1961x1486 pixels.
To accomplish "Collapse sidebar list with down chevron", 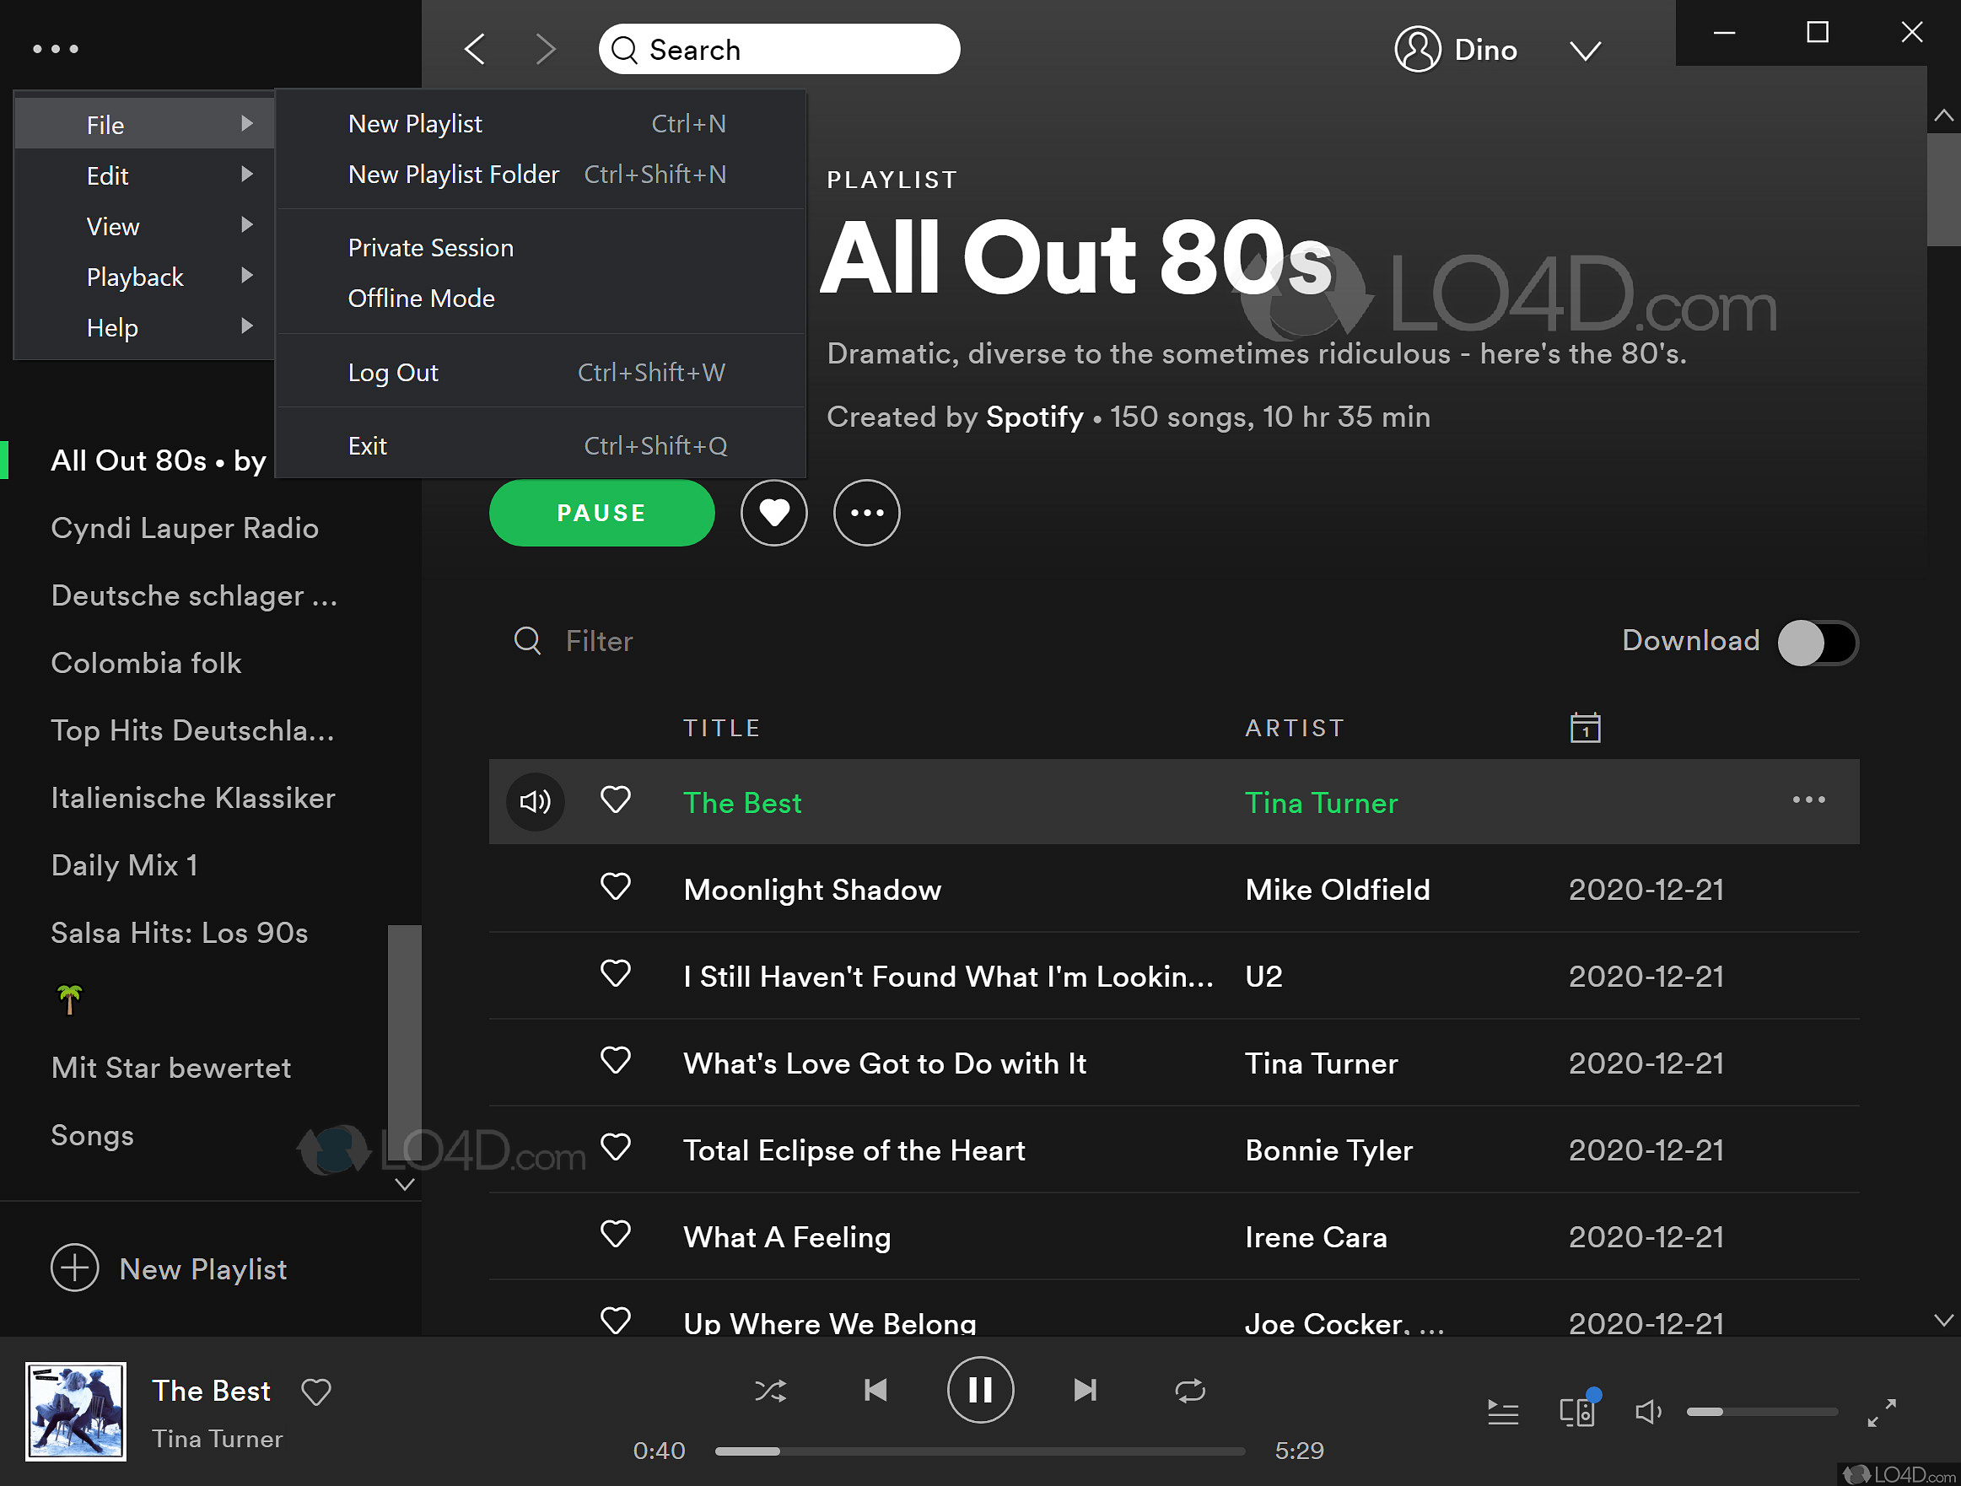I will point(405,1185).
